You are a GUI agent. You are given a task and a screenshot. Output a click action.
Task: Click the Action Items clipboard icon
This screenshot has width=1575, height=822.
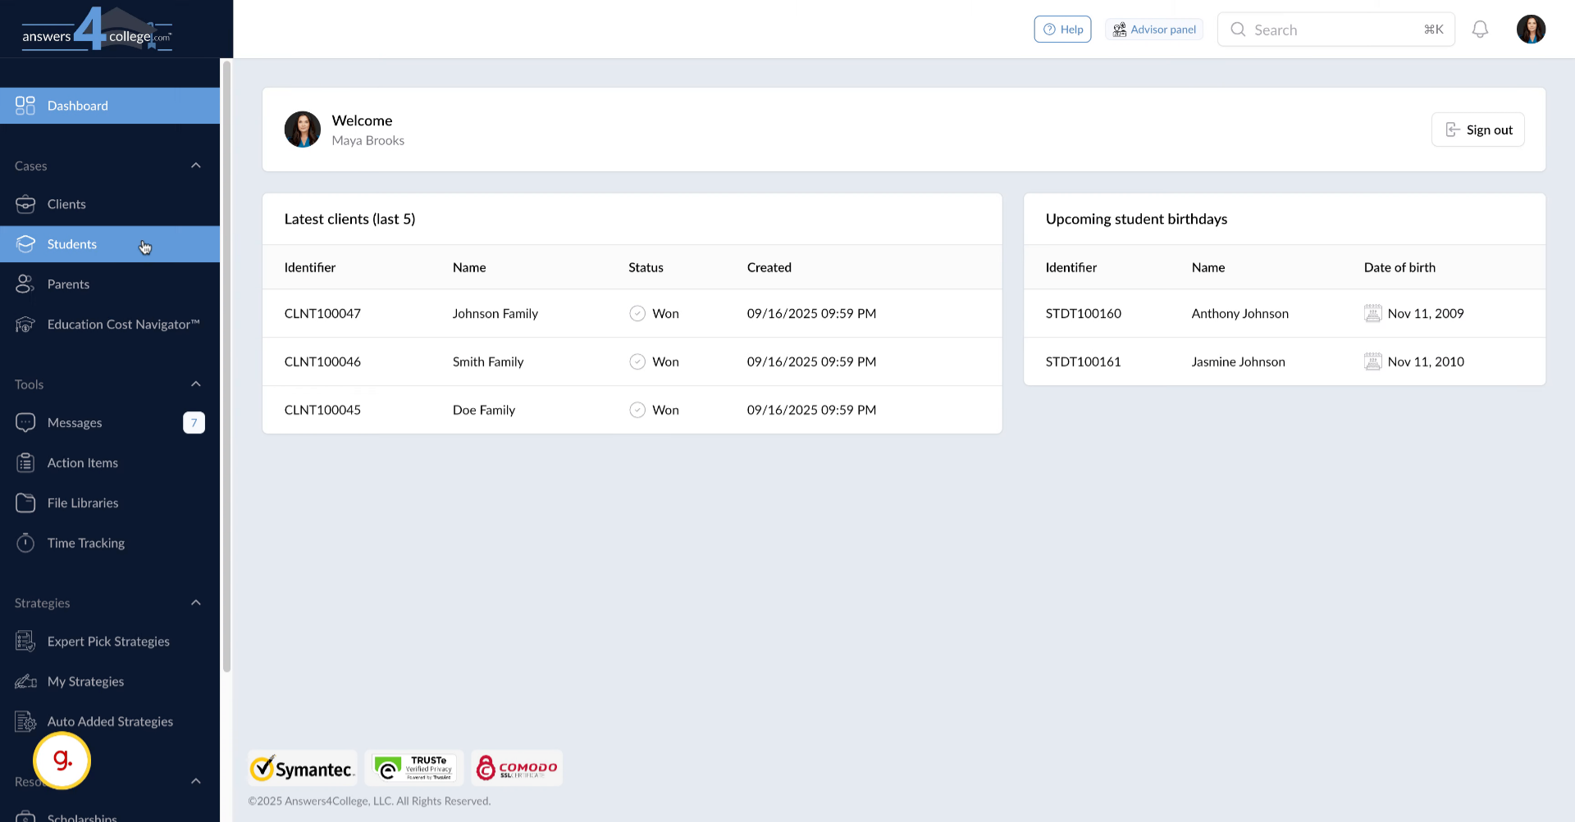[x=25, y=463]
